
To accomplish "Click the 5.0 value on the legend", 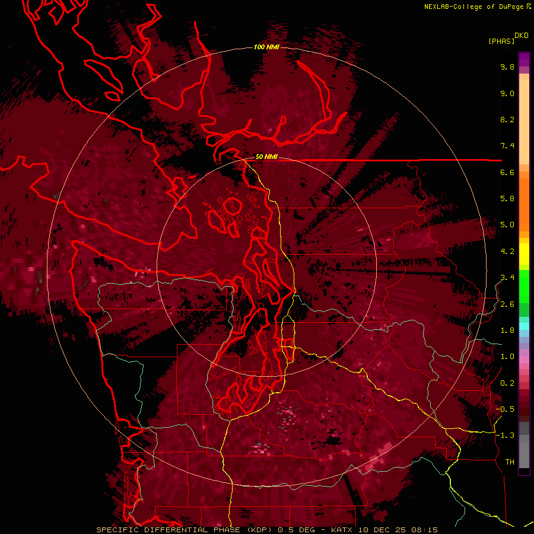I will [x=507, y=225].
